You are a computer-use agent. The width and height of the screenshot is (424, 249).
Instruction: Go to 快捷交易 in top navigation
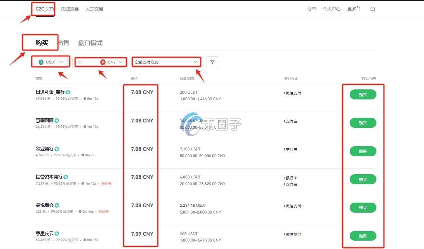(x=70, y=9)
